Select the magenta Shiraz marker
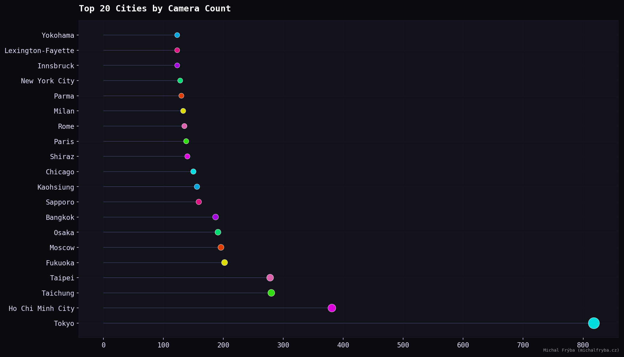Image resolution: width=624 pixels, height=357 pixels. coord(187,156)
